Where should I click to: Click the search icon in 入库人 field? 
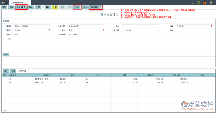[103, 30]
